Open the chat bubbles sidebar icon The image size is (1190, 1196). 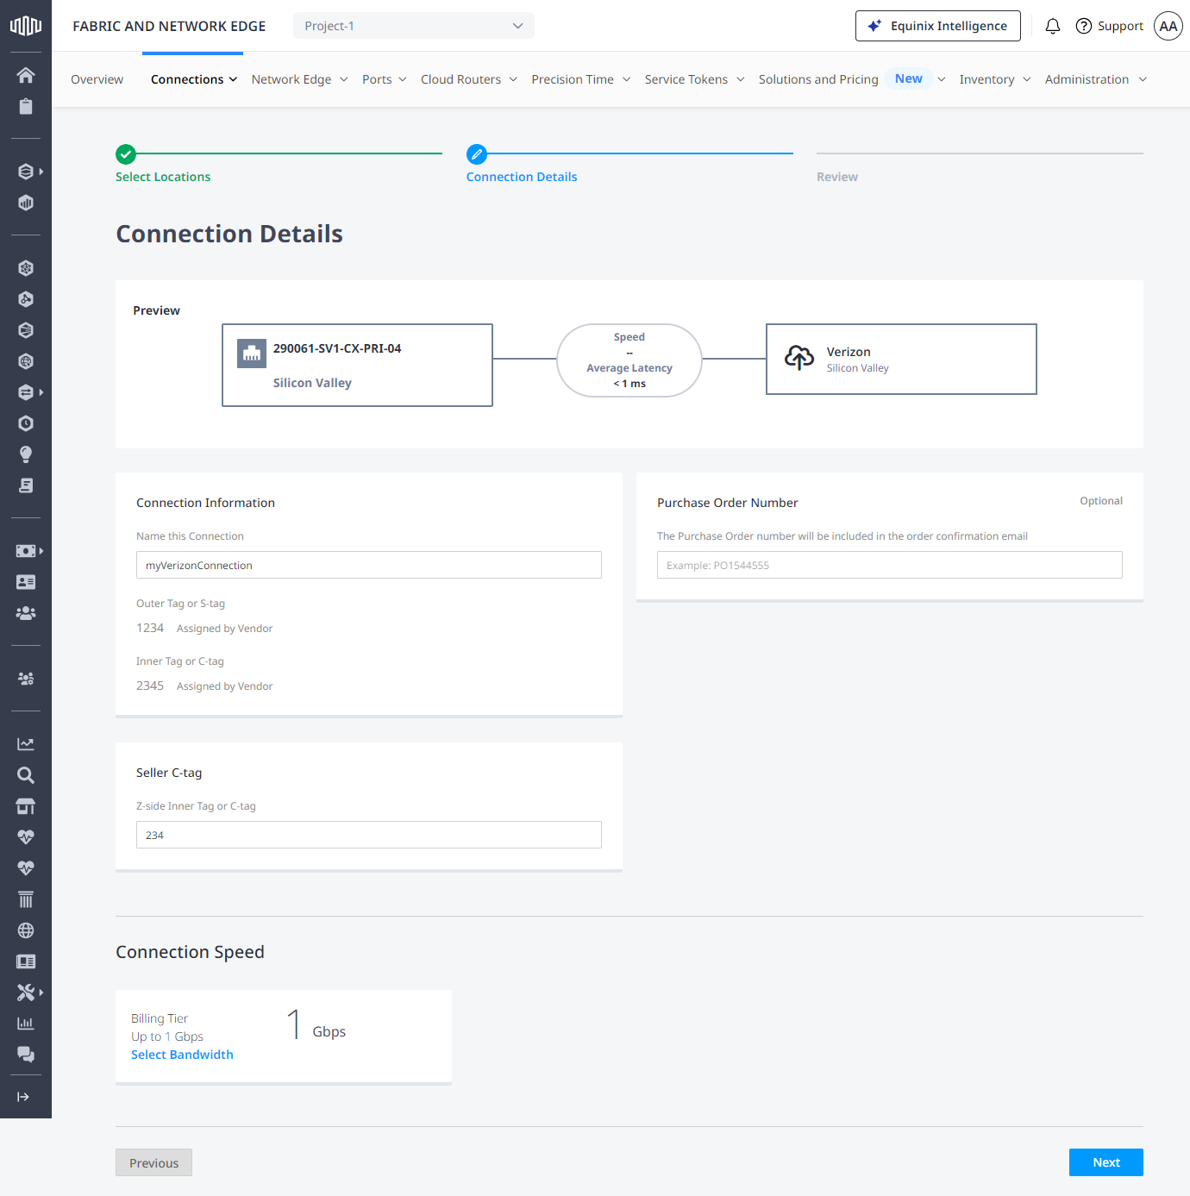(x=26, y=1055)
